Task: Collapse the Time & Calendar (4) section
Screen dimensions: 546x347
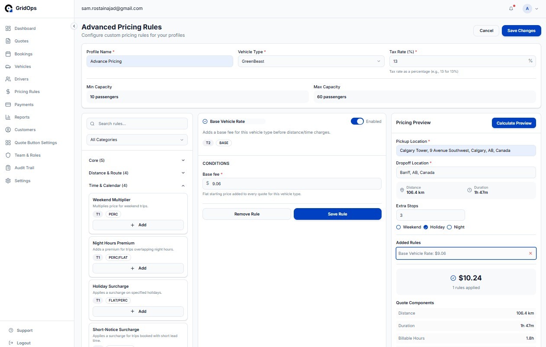Action: pos(137,186)
